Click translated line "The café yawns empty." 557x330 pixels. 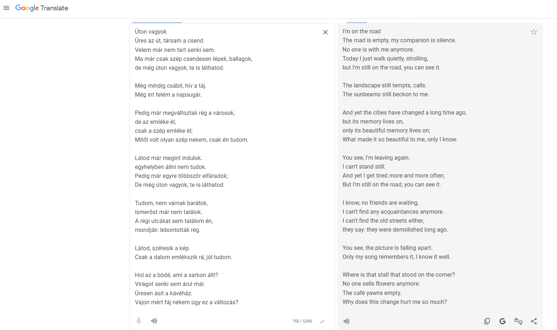coord(372,293)
